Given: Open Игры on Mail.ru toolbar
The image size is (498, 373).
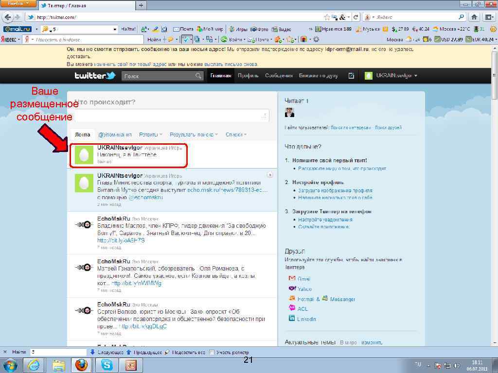Looking at the screenshot, I should coord(238,29).
